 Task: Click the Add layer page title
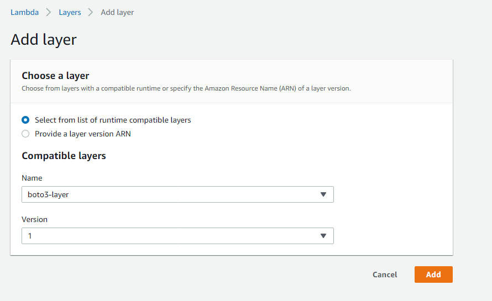[44, 40]
